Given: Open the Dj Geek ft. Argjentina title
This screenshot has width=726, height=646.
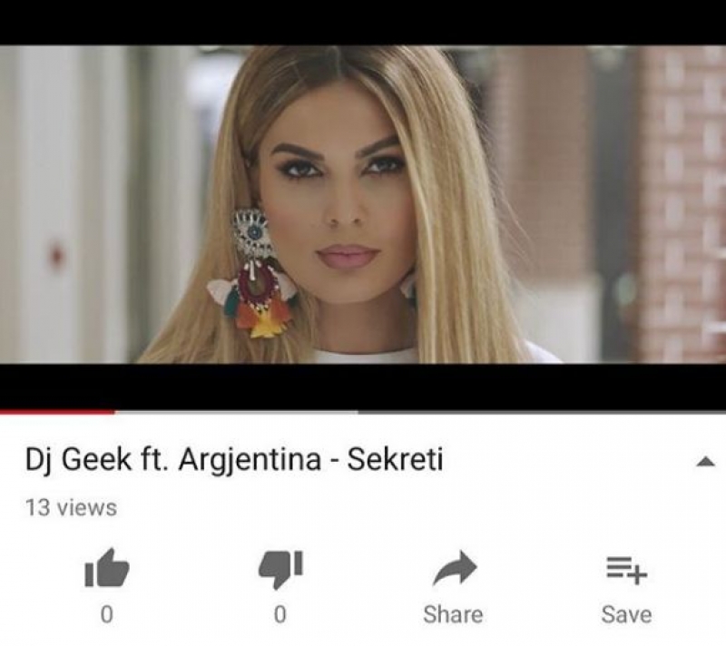Looking at the screenshot, I should 234,459.
